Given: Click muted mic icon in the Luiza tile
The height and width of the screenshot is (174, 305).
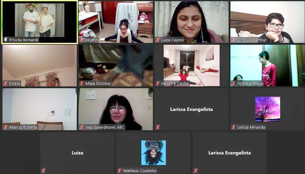Looking at the screenshot, I should click(x=43, y=171).
